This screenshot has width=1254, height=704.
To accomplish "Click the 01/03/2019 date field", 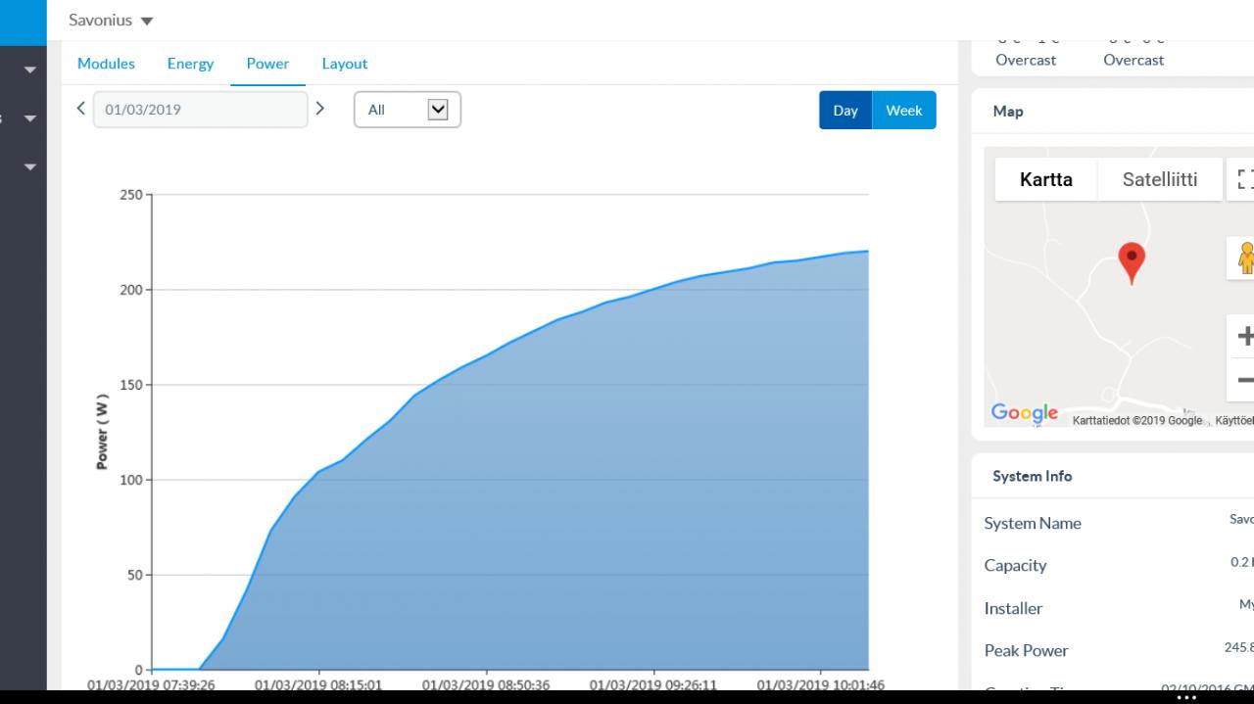I will tap(200, 110).
